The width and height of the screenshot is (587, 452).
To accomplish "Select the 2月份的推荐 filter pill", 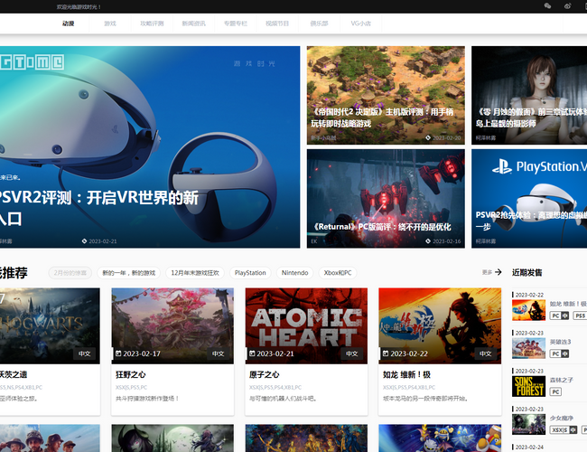I will pyautogui.click(x=70, y=272).
